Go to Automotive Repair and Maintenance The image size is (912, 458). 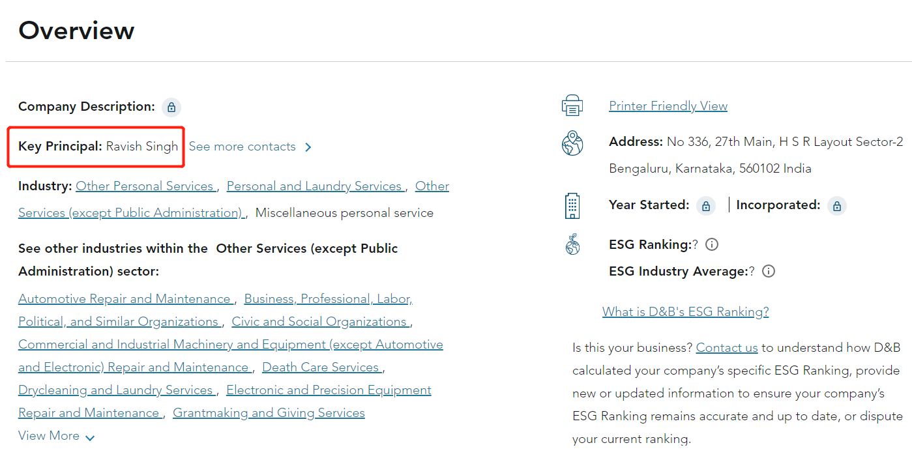[125, 298]
